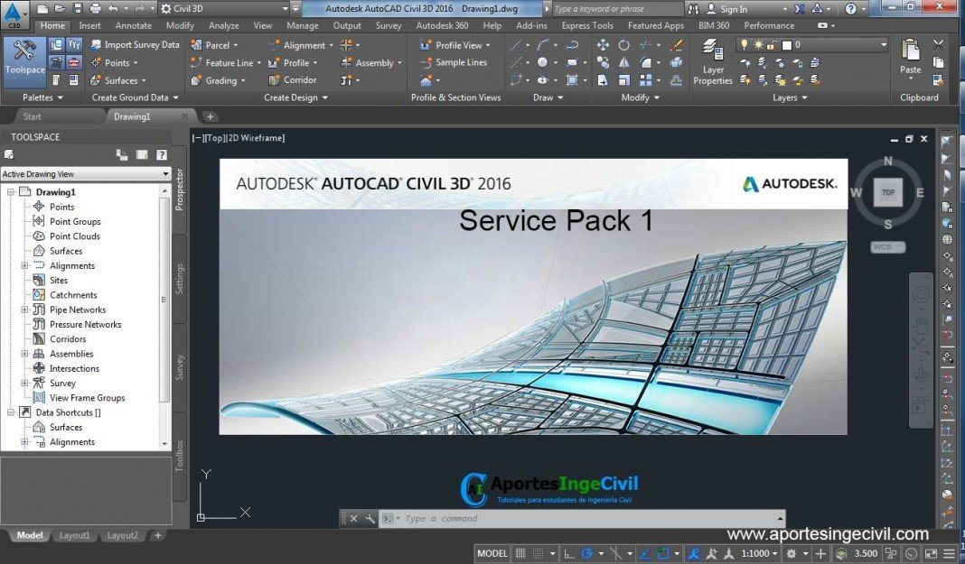Click the keyword search box
This screenshot has width=965, height=564.
617,9
